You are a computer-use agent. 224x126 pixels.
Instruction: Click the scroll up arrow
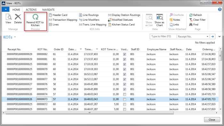[220, 49]
